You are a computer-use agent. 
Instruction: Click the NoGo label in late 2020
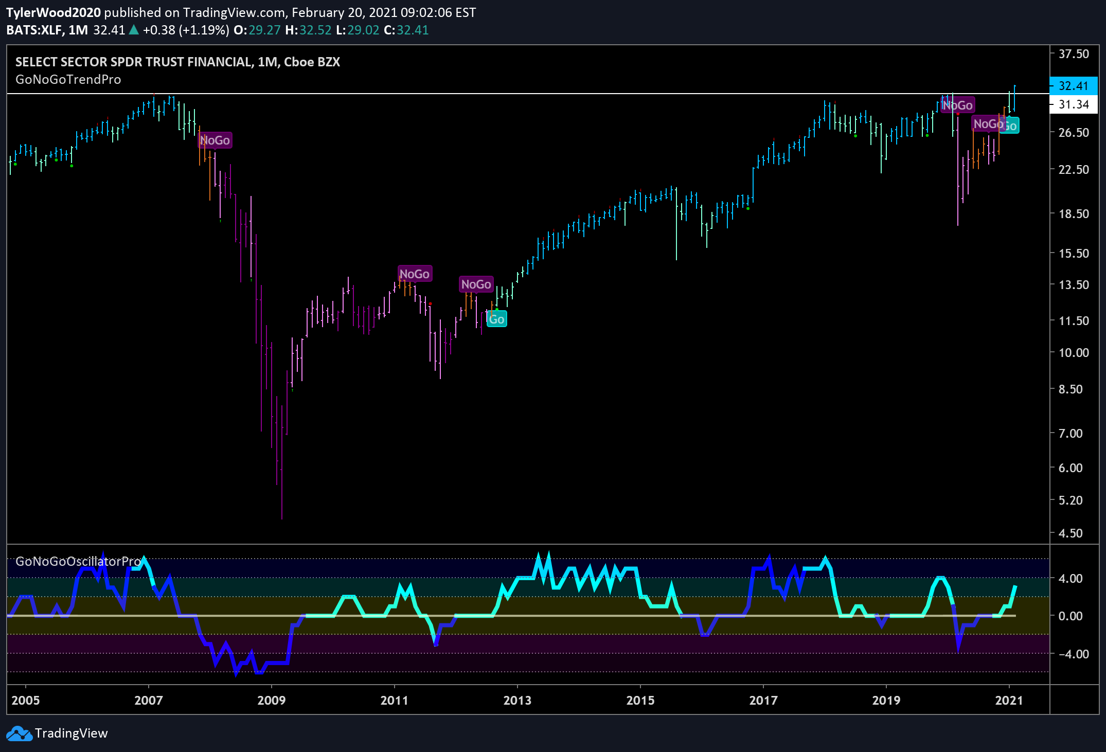click(x=988, y=123)
